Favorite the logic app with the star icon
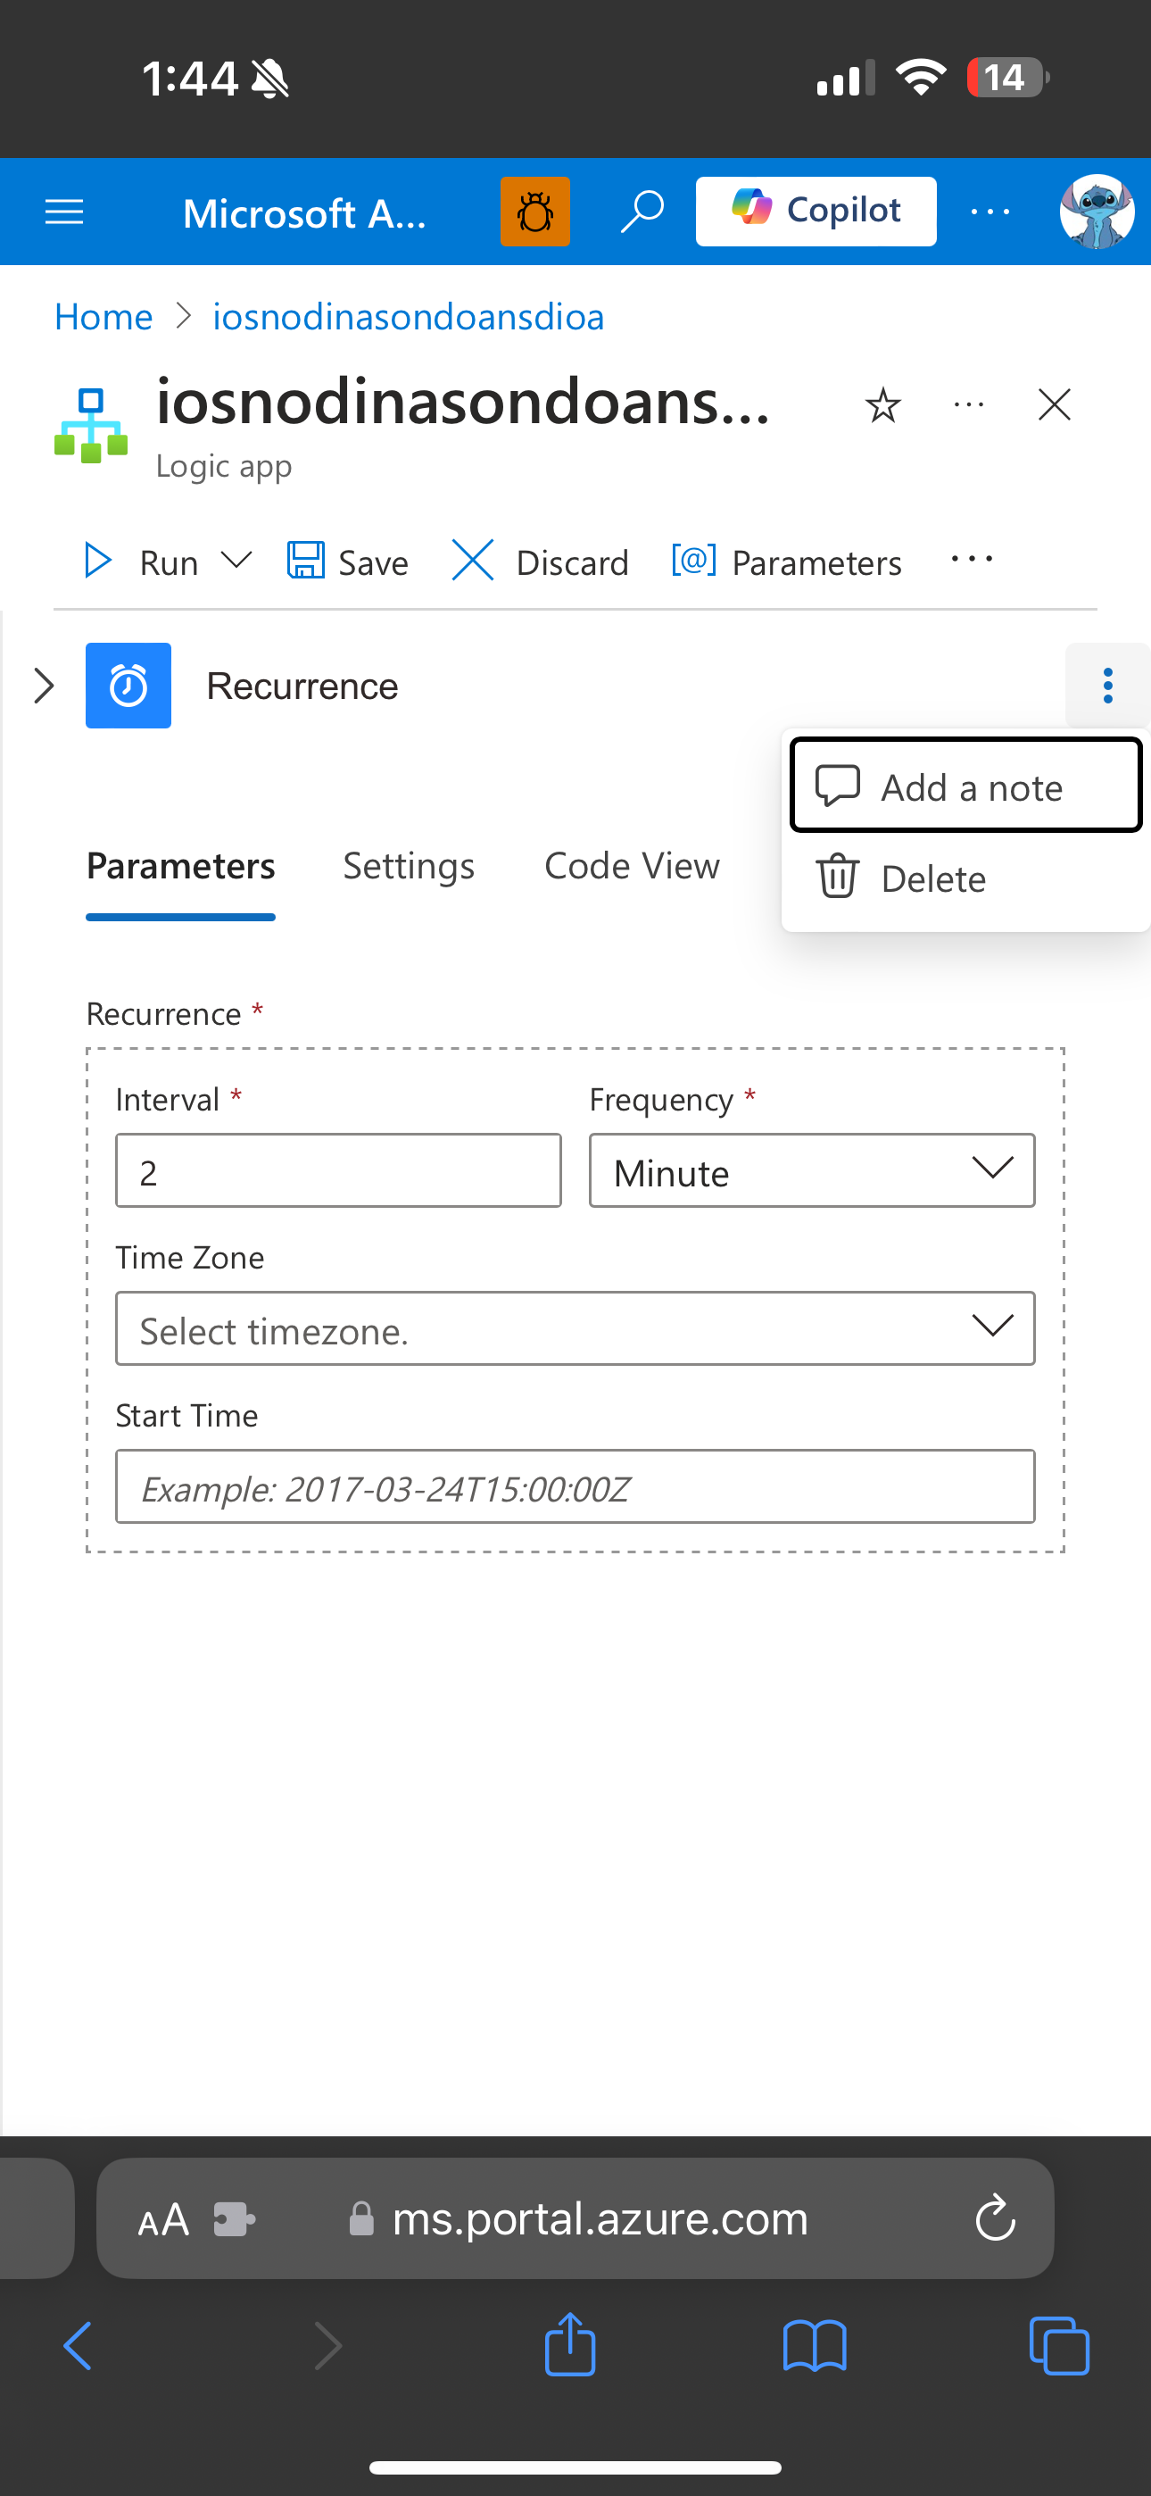The width and height of the screenshot is (1151, 2496). click(x=882, y=405)
